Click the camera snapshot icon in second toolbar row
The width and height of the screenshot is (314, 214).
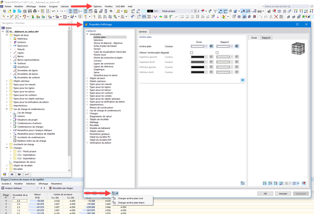pyautogui.click(x=281, y=17)
